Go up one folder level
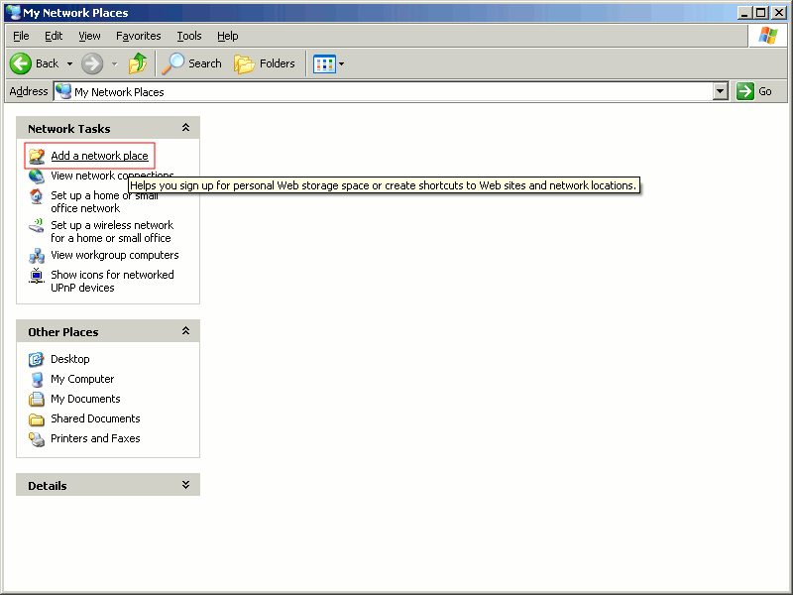 [138, 63]
